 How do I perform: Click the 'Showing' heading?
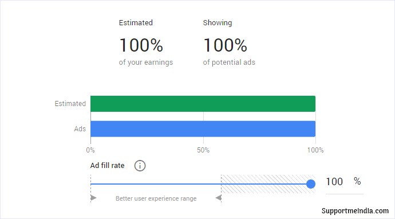[x=218, y=23]
